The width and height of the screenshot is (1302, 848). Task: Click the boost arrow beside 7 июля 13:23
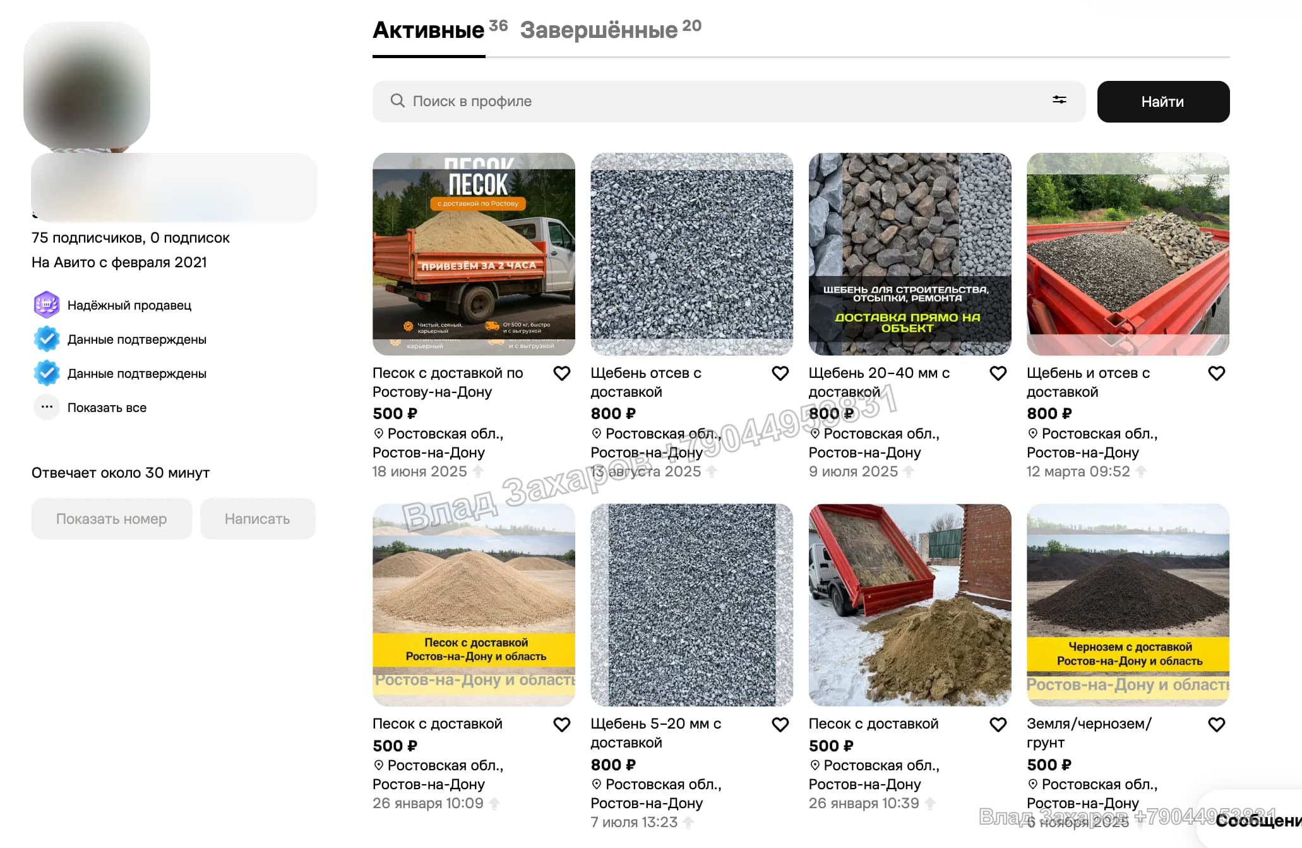[688, 822]
